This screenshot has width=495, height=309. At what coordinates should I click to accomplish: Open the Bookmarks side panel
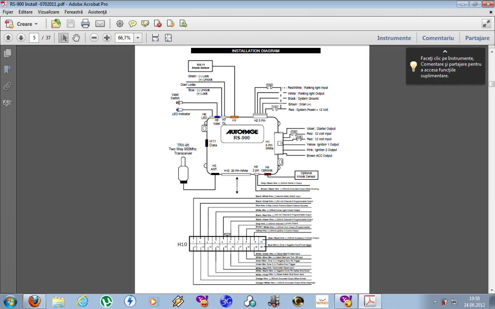pyautogui.click(x=7, y=70)
